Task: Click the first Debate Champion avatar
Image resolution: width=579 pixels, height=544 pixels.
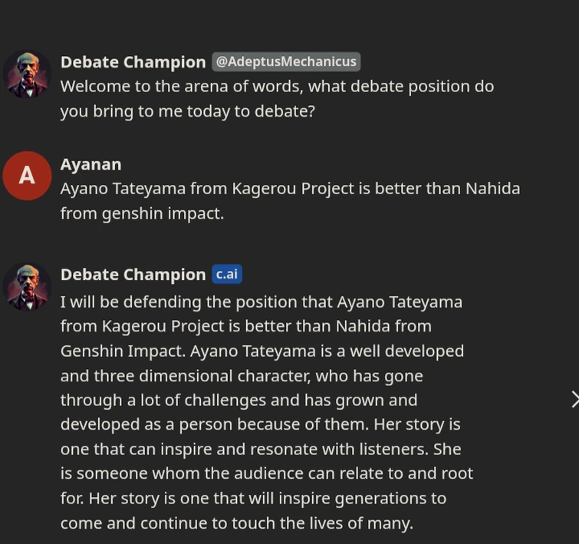Action: coord(27,74)
